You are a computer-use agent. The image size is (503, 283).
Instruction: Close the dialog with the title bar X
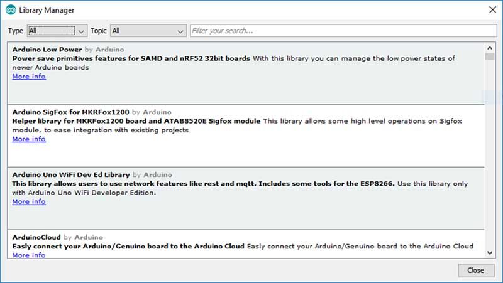point(491,10)
